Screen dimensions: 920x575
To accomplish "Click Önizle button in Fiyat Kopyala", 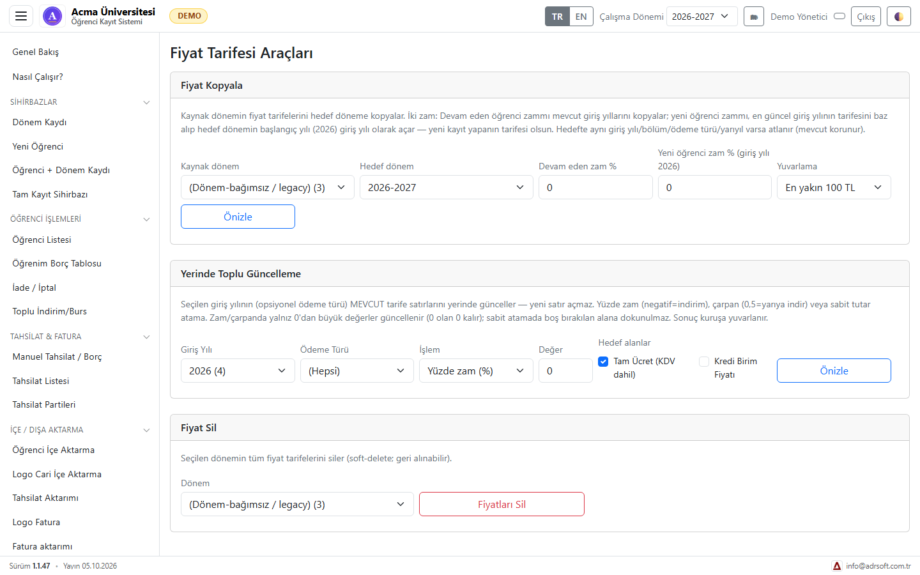I will [238, 217].
